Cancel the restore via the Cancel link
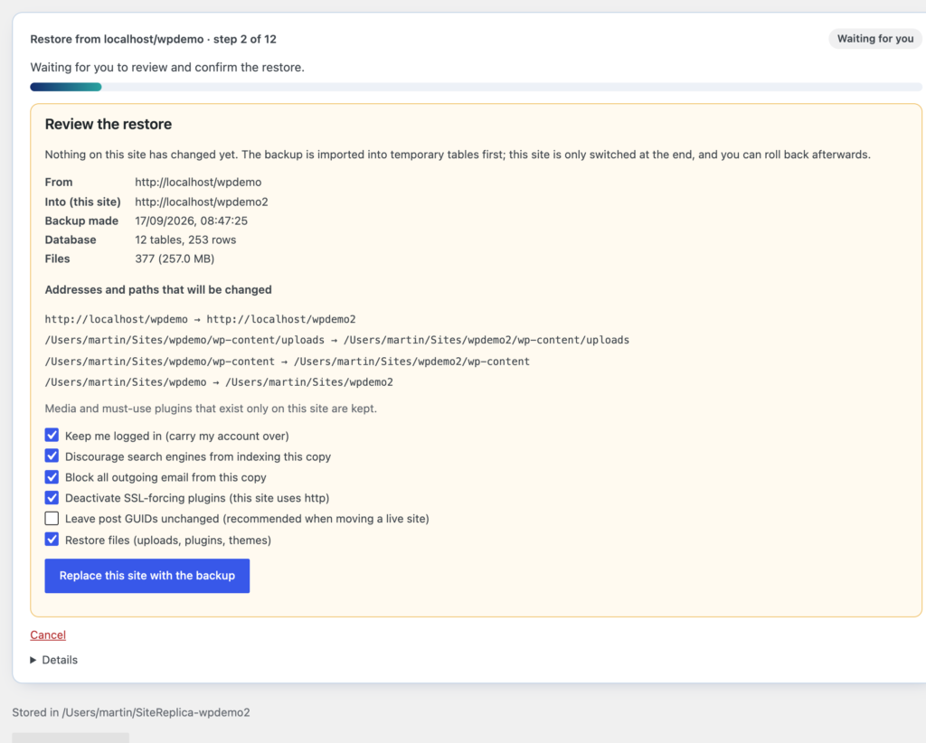 [x=48, y=635]
